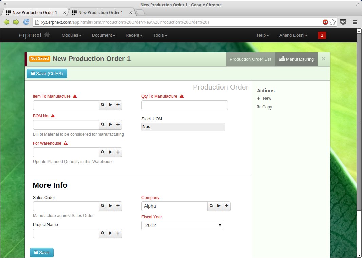Open the Recent dropdown menu

click(x=134, y=35)
